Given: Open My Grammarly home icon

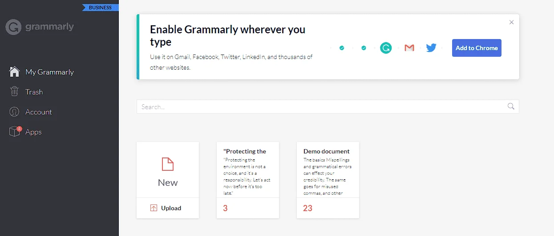Looking at the screenshot, I should pyautogui.click(x=15, y=72).
